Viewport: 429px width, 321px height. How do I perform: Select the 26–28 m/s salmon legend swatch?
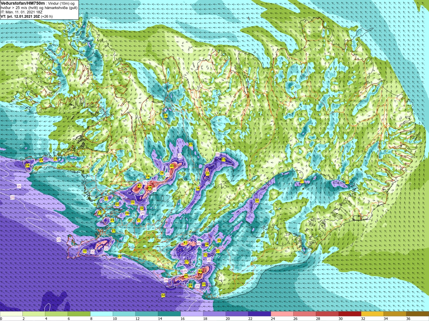(305, 314)
